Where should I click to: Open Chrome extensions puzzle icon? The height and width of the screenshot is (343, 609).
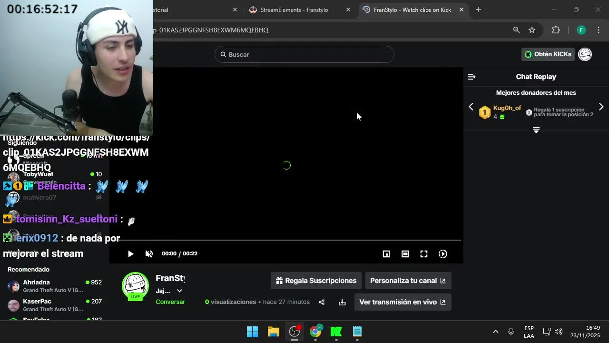[x=556, y=30]
